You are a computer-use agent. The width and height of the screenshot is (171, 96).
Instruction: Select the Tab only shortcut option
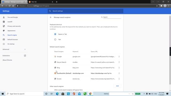click(55, 39)
